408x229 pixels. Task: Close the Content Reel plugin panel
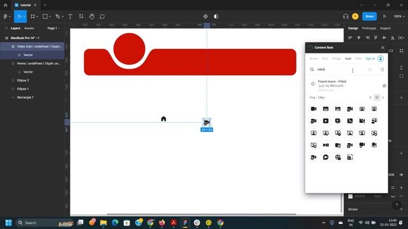click(x=382, y=48)
